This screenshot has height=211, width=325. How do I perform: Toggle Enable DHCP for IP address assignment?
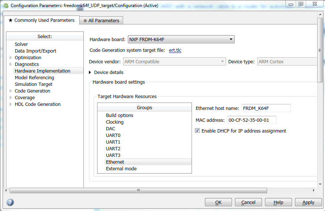click(x=198, y=131)
